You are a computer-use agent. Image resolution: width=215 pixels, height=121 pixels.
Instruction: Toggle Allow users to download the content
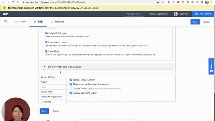71,84
